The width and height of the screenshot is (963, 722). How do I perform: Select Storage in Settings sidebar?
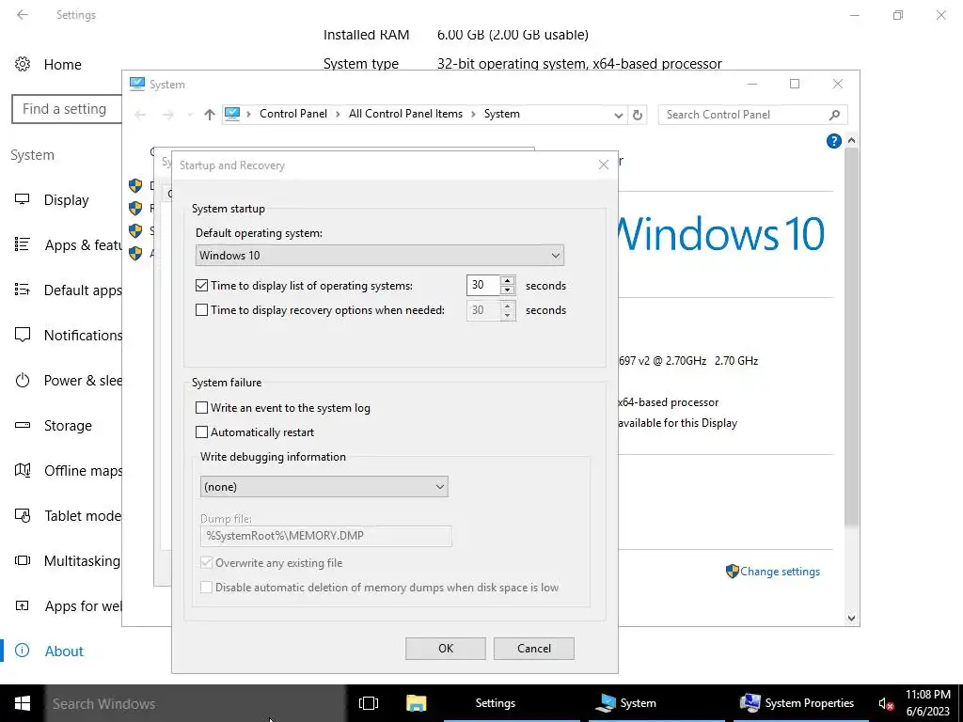click(68, 426)
